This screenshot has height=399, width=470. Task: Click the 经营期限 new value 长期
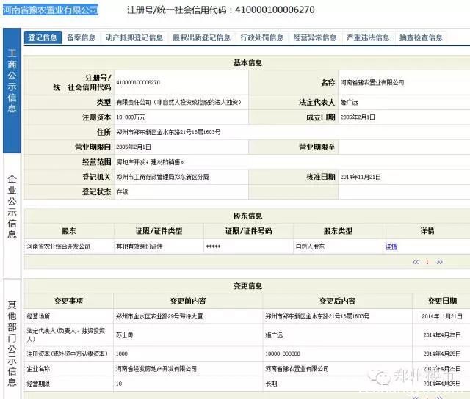click(271, 384)
